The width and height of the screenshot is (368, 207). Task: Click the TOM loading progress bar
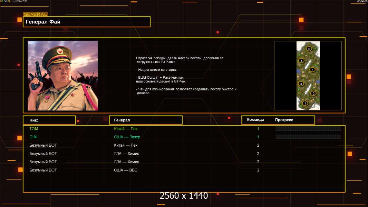308,128
